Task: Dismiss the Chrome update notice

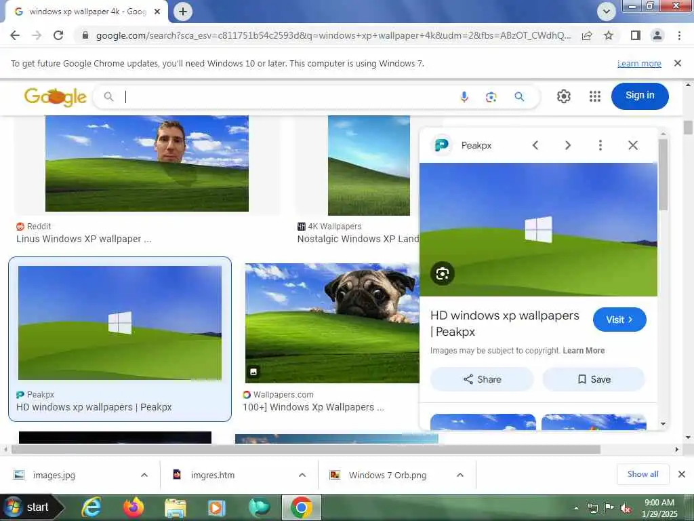Action: [677, 63]
